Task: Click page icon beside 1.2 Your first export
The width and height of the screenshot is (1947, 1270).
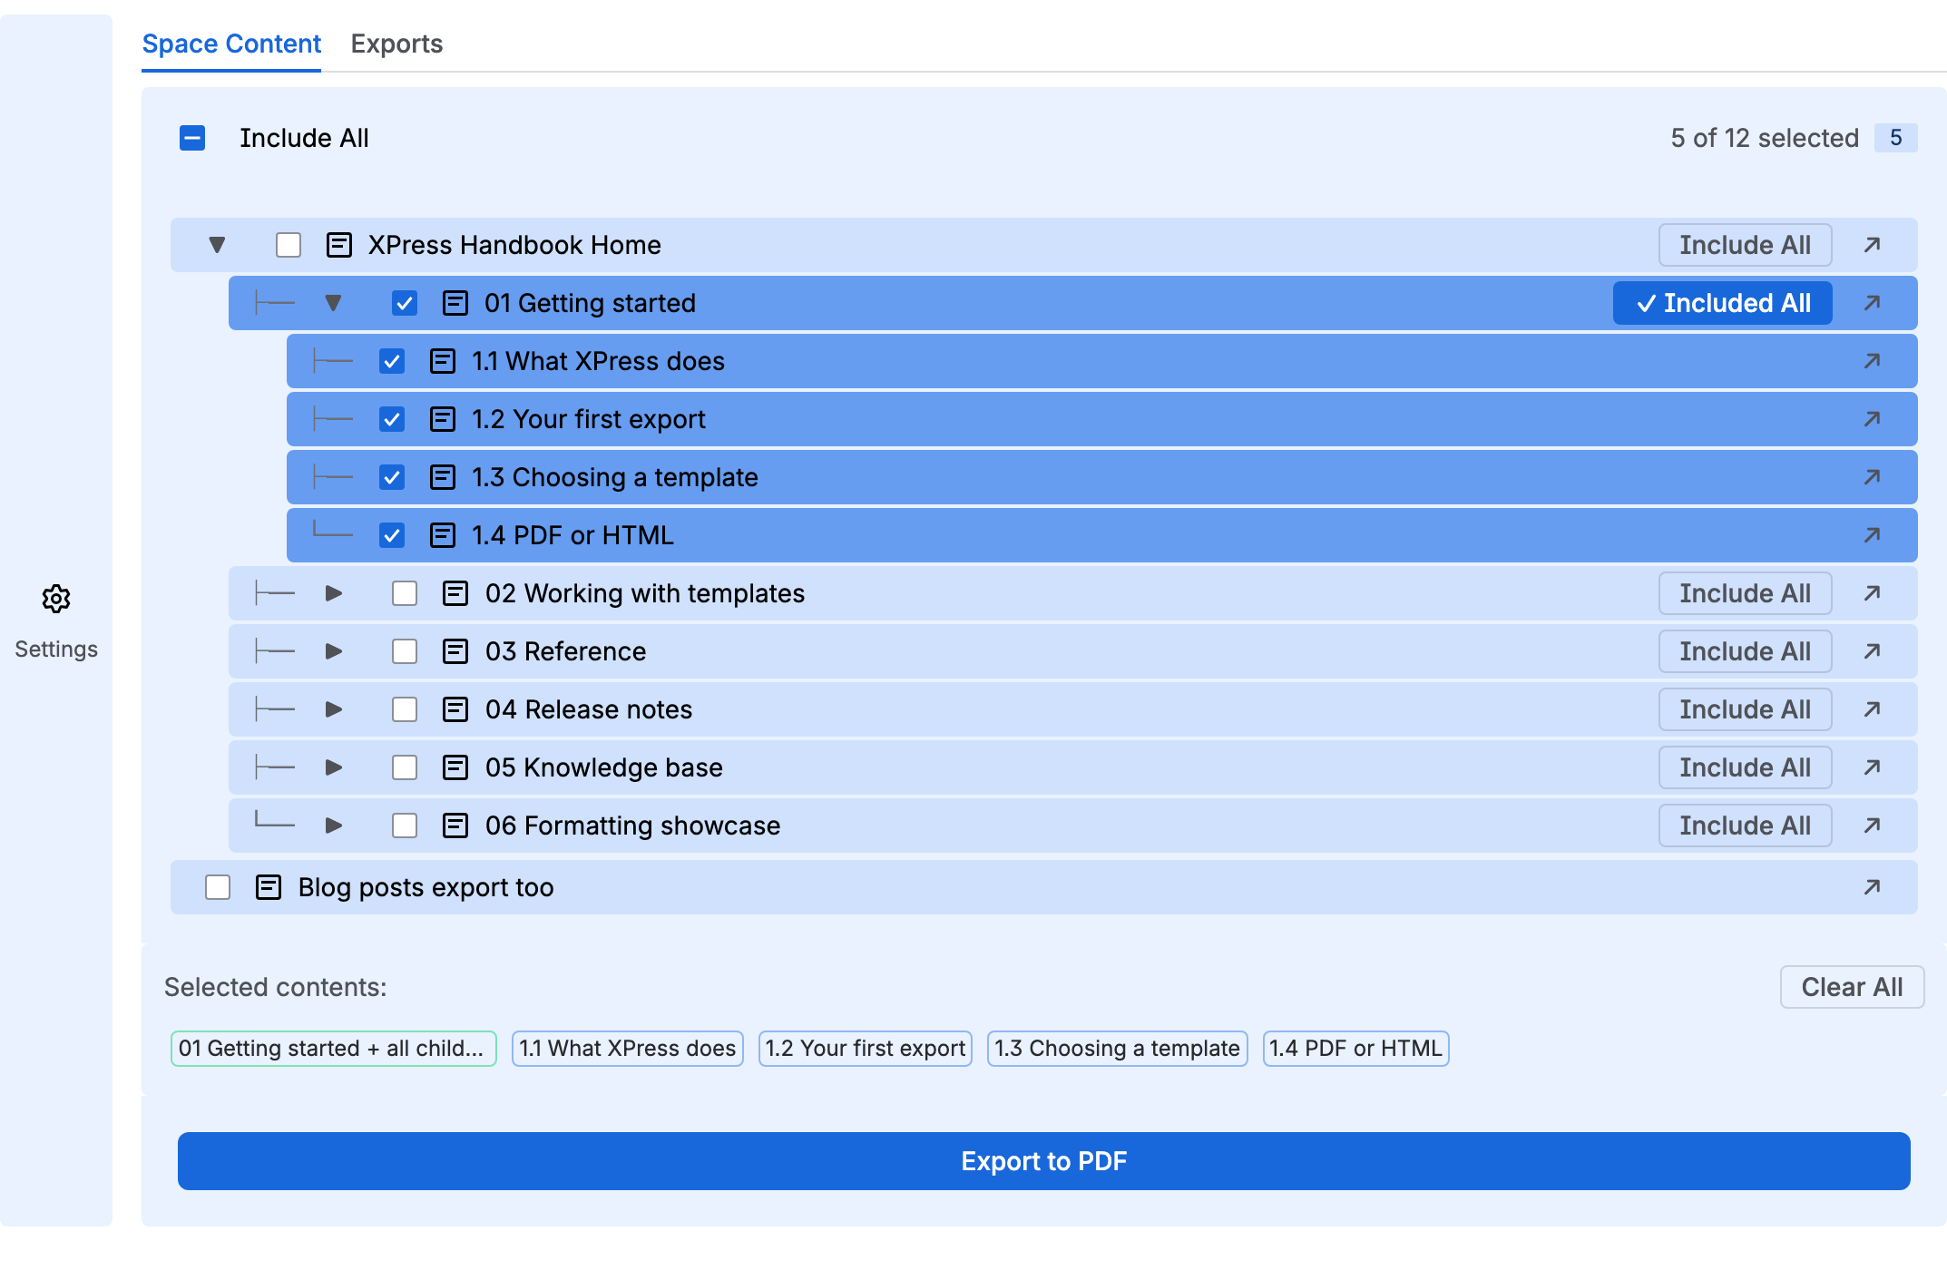Action: point(443,419)
